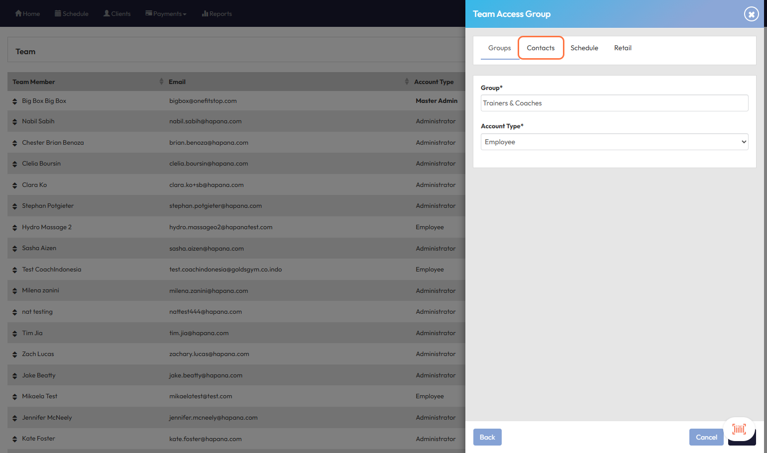Switch to the Schedule tab in panel
Screen dimensions: 767x453
coord(584,48)
